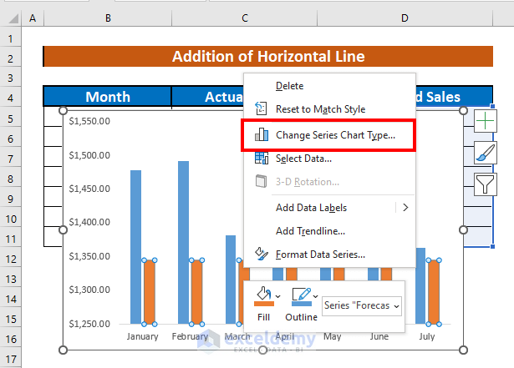Image resolution: width=514 pixels, height=368 pixels.
Task: Click the Reset to Match Style icon
Action: point(261,109)
